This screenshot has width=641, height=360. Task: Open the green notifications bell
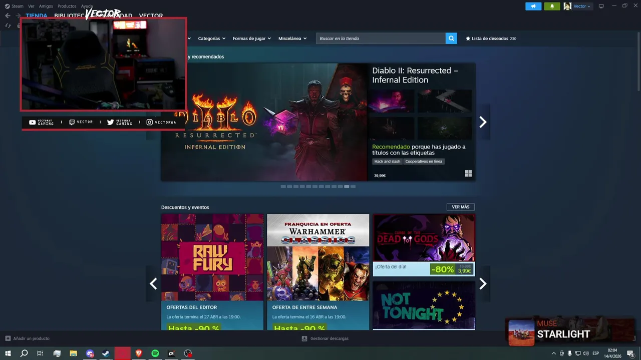(x=552, y=6)
